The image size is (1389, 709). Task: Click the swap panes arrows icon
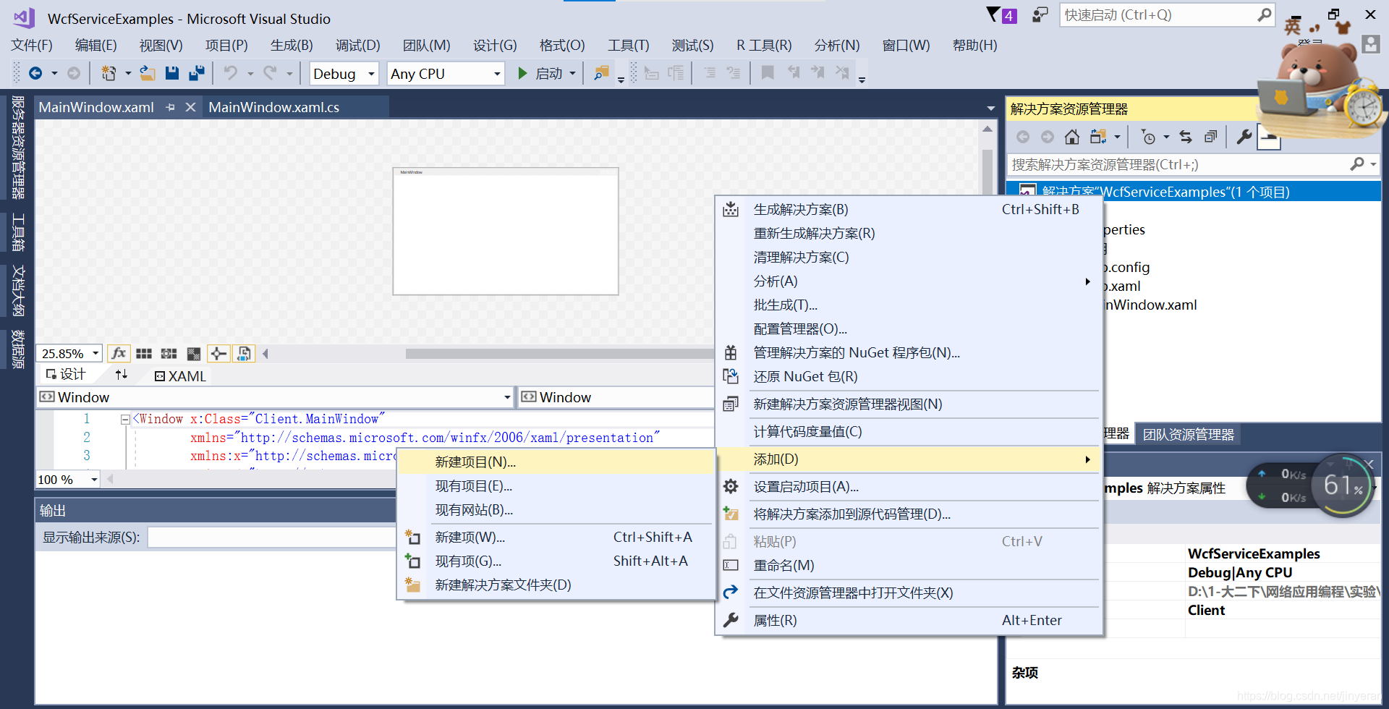pos(121,374)
